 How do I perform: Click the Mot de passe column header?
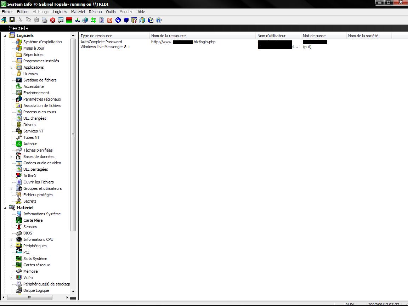(314, 36)
